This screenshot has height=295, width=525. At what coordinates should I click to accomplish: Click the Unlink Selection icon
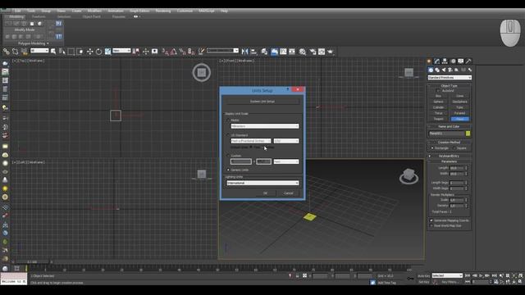coord(15,52)
